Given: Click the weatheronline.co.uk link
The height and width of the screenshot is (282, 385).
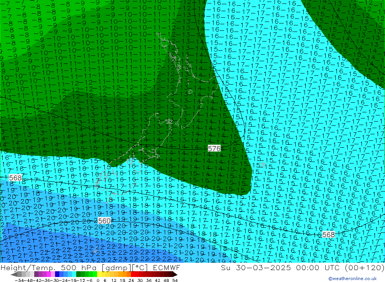Looking at the screenshot, I should (353, 279).
